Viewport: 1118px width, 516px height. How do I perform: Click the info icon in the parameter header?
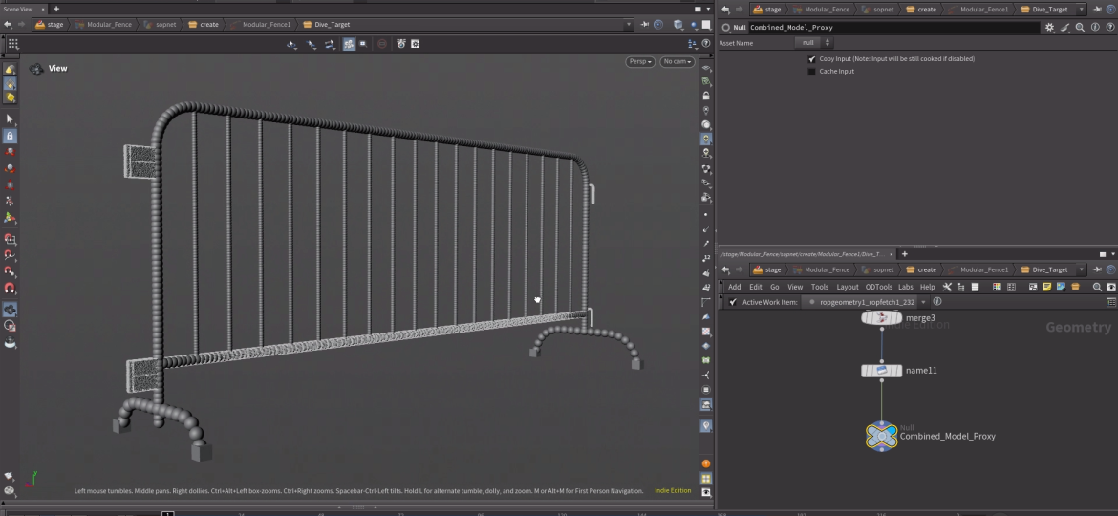[x=1093, y=28]
